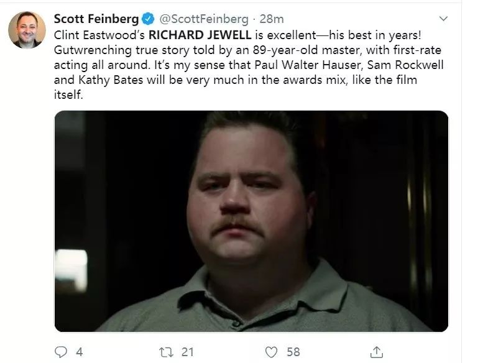This screenshot has width=483, height=363.
Task: Click the word "itself." ending the tweet
Action: 68,96
